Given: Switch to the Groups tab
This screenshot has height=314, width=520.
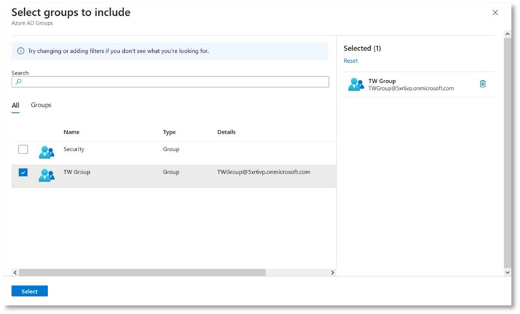Looking at the screenshot, I should click(41, 105).
